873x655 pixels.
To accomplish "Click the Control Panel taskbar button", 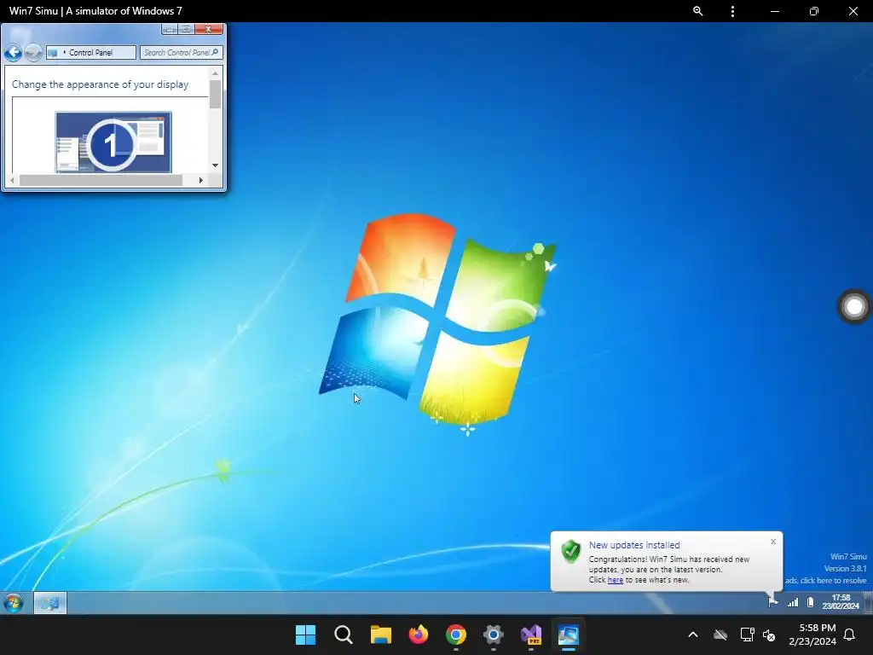I will point(50,603).
